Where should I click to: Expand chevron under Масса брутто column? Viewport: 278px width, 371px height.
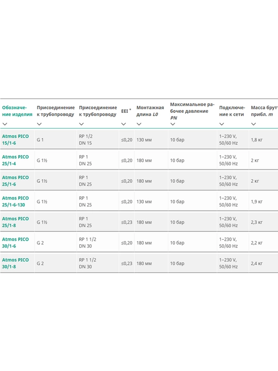point(253,124)
